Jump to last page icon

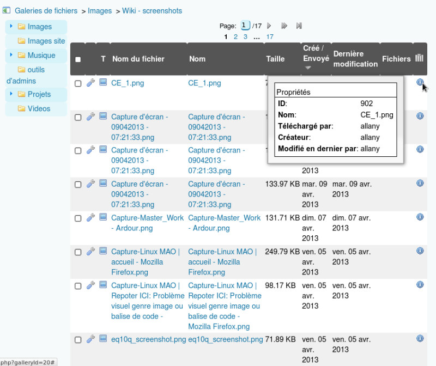click(x=299, y=26)
